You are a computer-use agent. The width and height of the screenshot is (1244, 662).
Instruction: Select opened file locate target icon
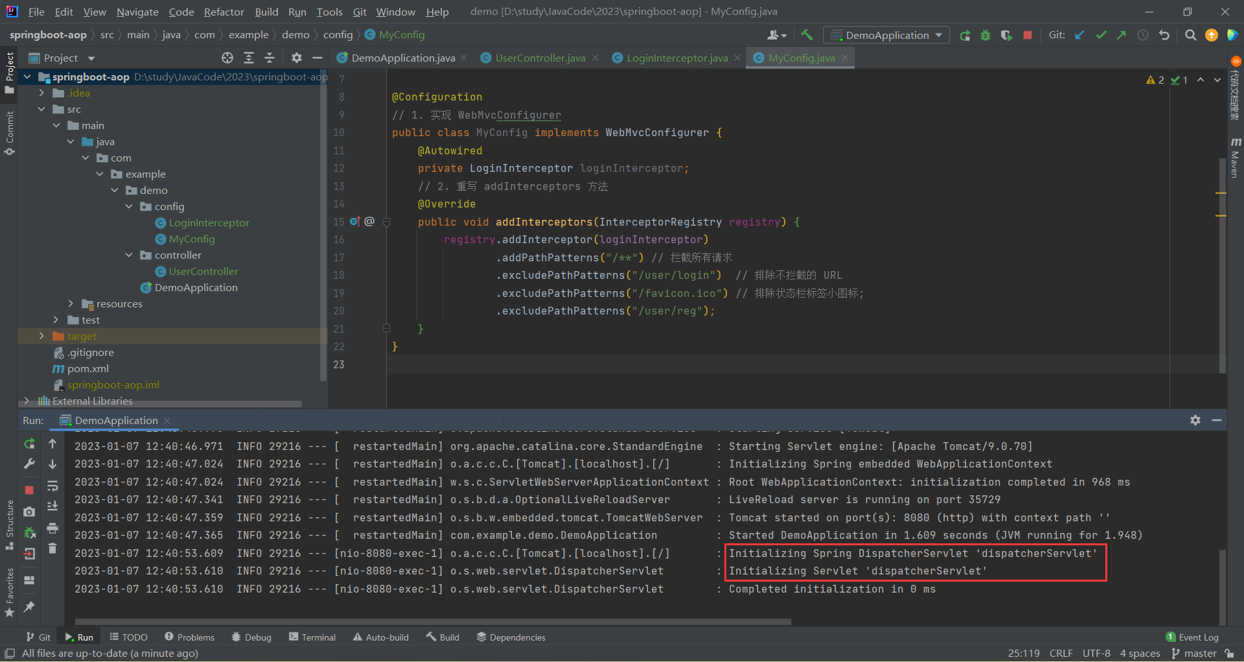[227, 58]
